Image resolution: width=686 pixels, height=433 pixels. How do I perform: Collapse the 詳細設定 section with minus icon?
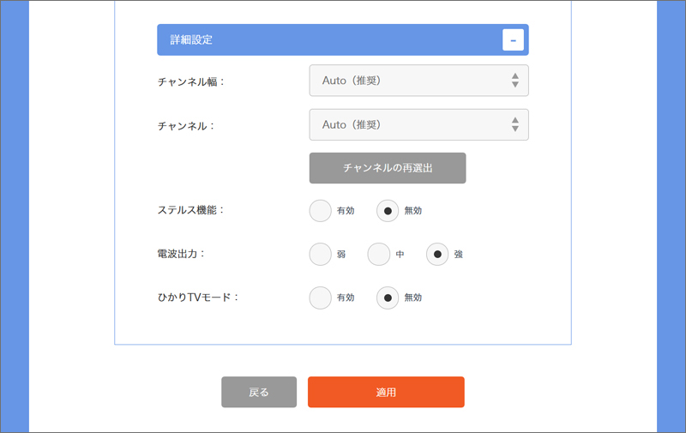tap(513, 39)
